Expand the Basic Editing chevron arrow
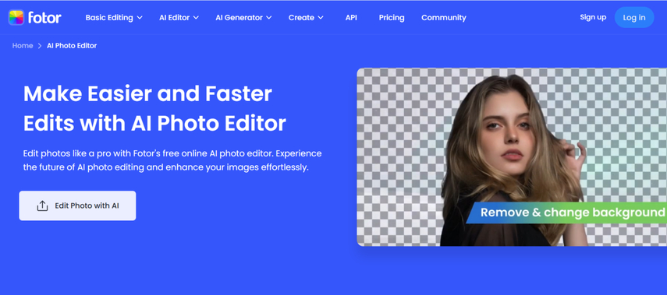Image resolution: width=667 pixels, height=295 pixels. [140, 18]
